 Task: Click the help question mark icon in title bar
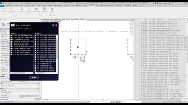point(173,3)
